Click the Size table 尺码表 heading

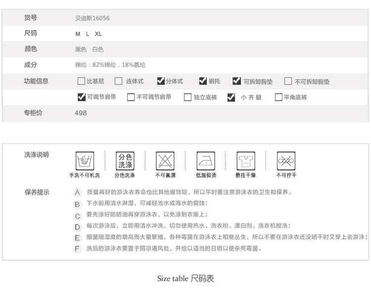coord(185,278)
